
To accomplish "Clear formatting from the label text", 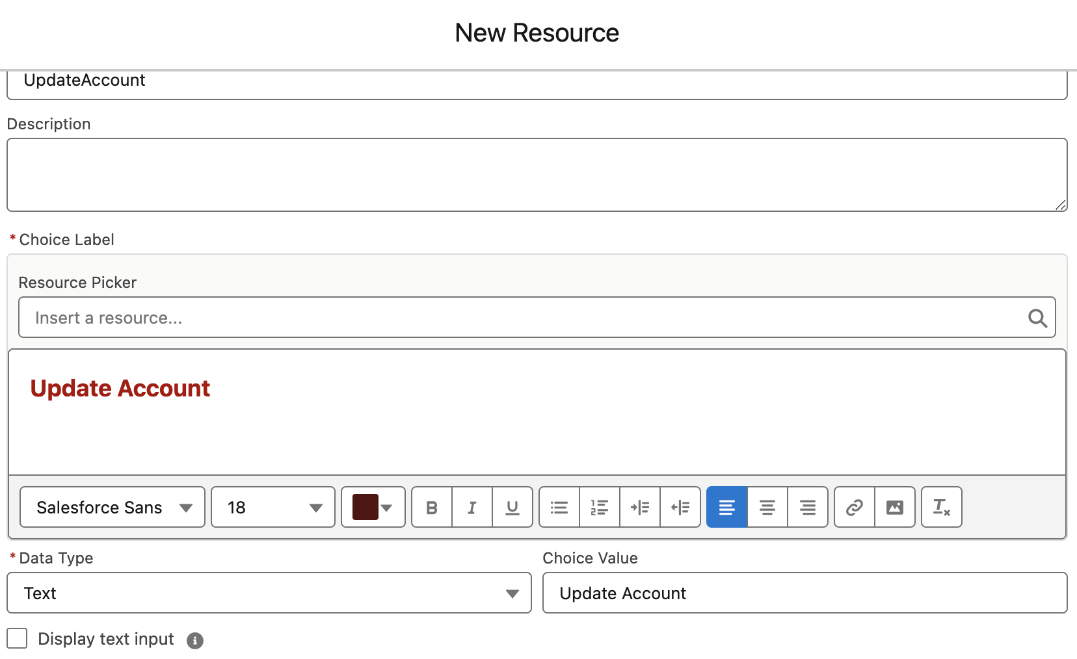I will pos(941,508).
